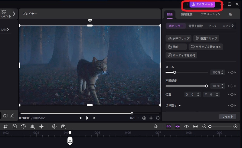Click the resize/scale tool icon
This screenshot has height=148, width=242.
pyautogui.click(x=15, y=127)
